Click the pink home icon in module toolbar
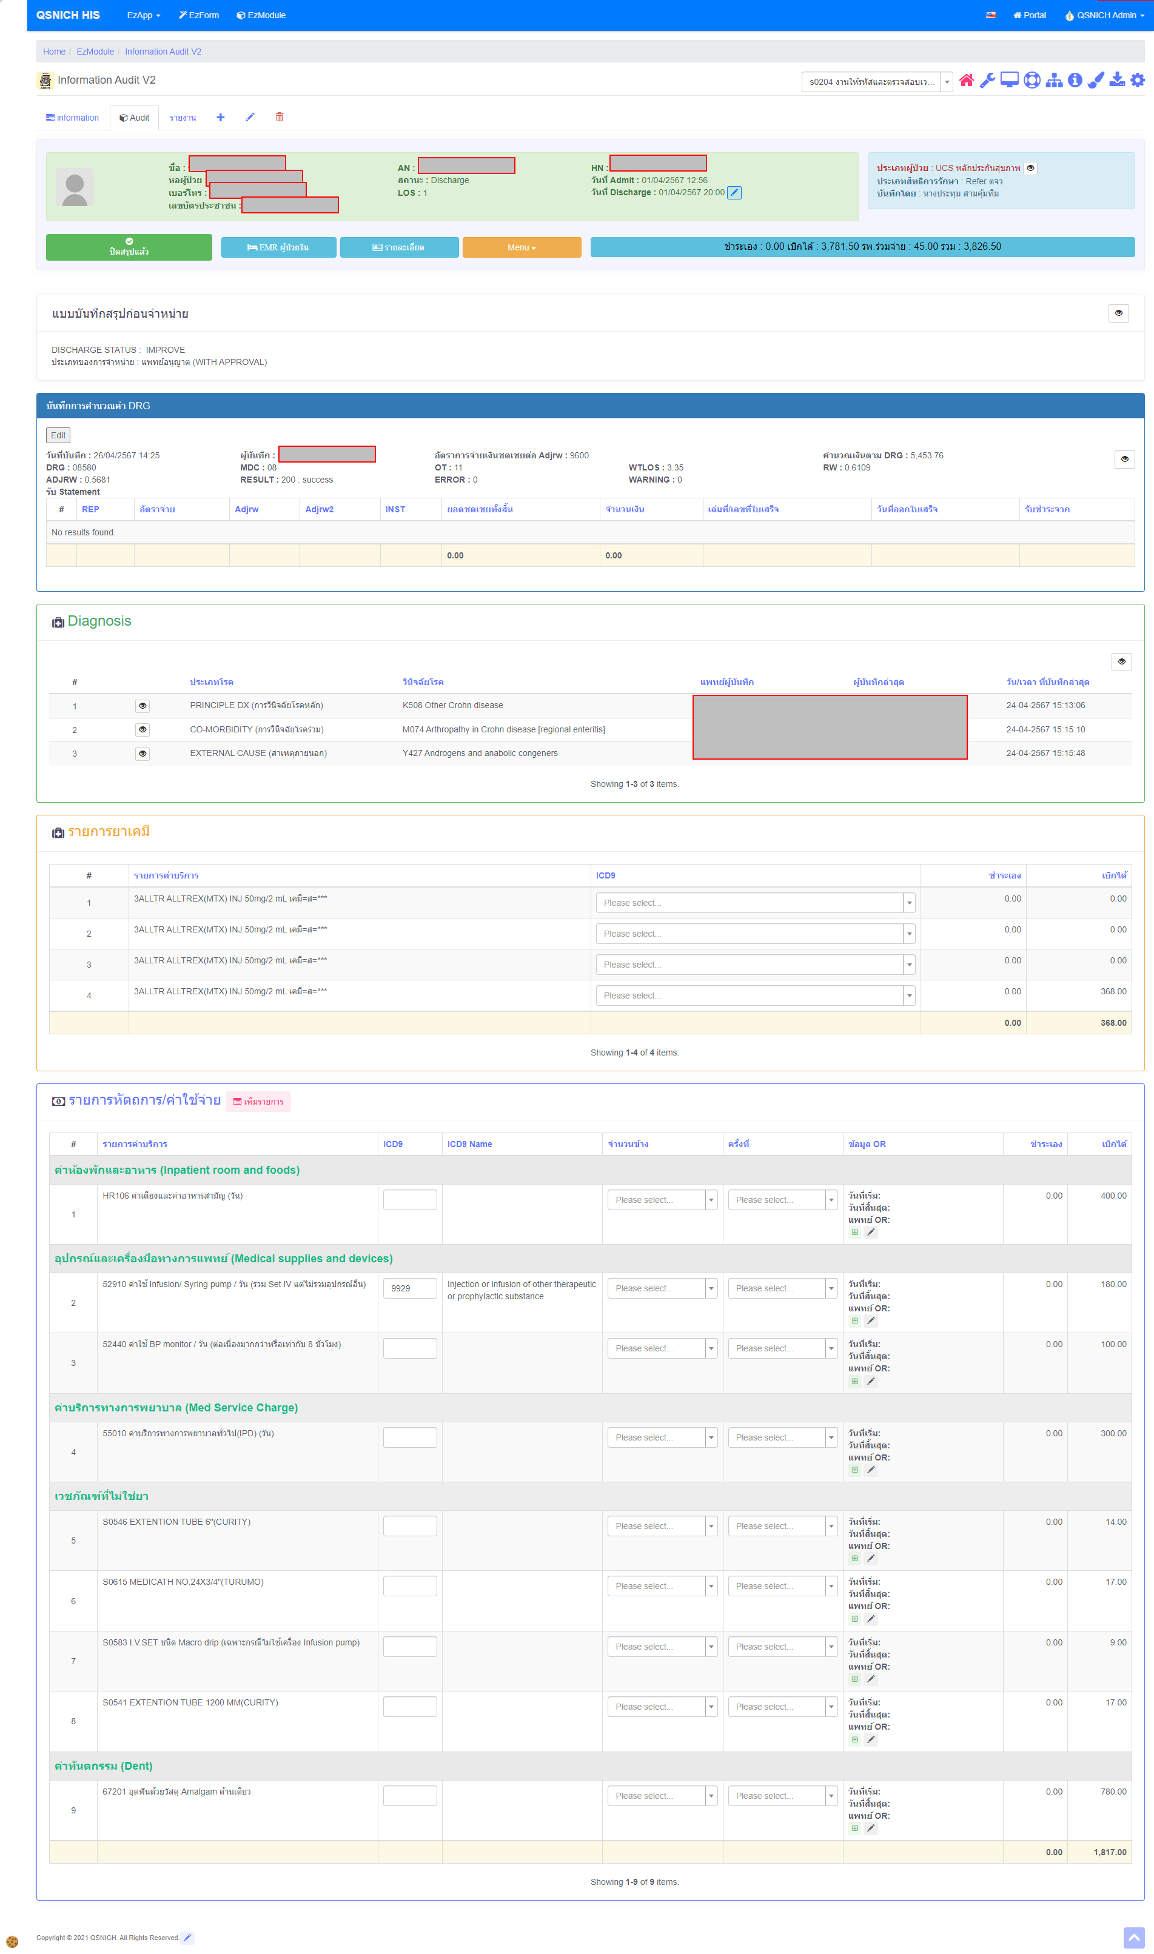 pos(966,81)
